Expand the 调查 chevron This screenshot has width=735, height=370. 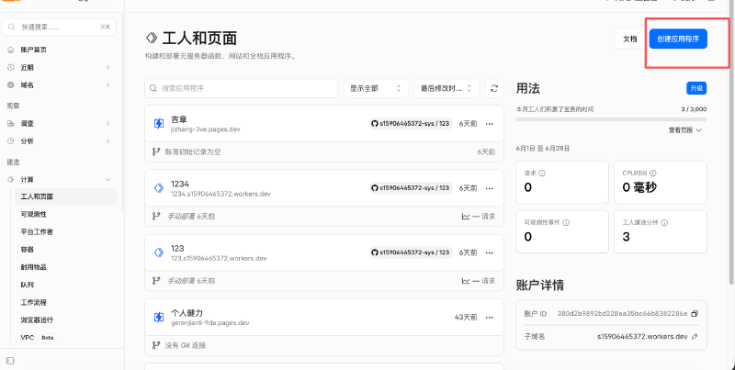pyautogui.click(x=107, y=124)
